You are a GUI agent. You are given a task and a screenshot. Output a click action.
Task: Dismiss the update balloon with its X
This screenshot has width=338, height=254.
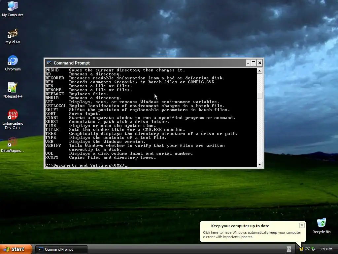tap(302, 225)
